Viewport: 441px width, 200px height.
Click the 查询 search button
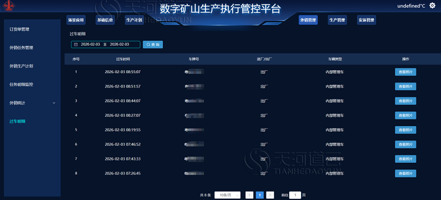[x=153, y=45]
